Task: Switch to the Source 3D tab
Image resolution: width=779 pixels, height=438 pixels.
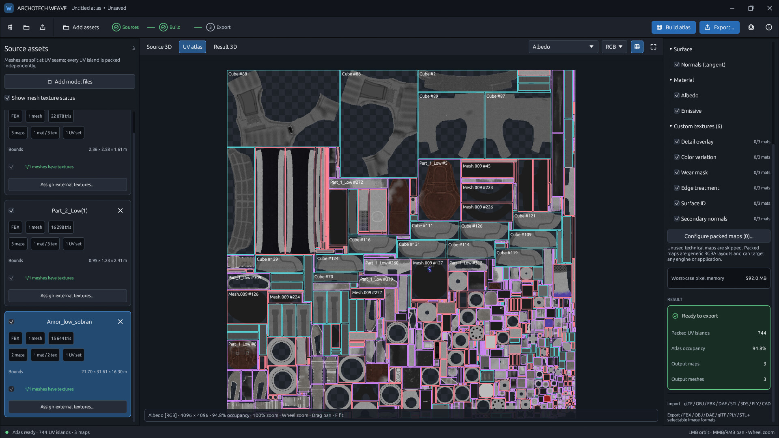Action: click(159, 47)
